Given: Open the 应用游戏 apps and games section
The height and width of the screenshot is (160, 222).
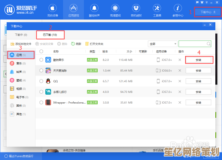Looking at the screenshot, I should pos(74,10).
